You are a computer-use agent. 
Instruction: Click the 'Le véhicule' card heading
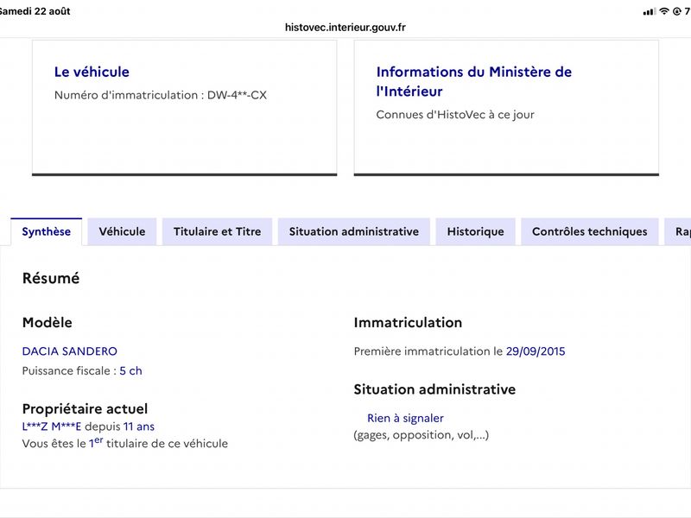click(92, 72)
